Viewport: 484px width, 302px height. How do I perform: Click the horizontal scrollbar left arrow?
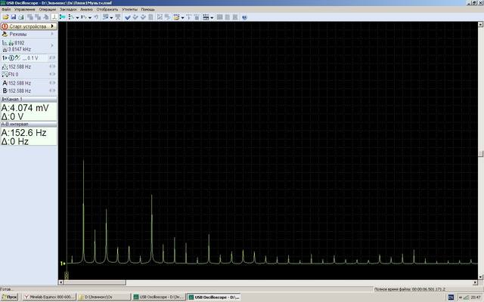60,282
